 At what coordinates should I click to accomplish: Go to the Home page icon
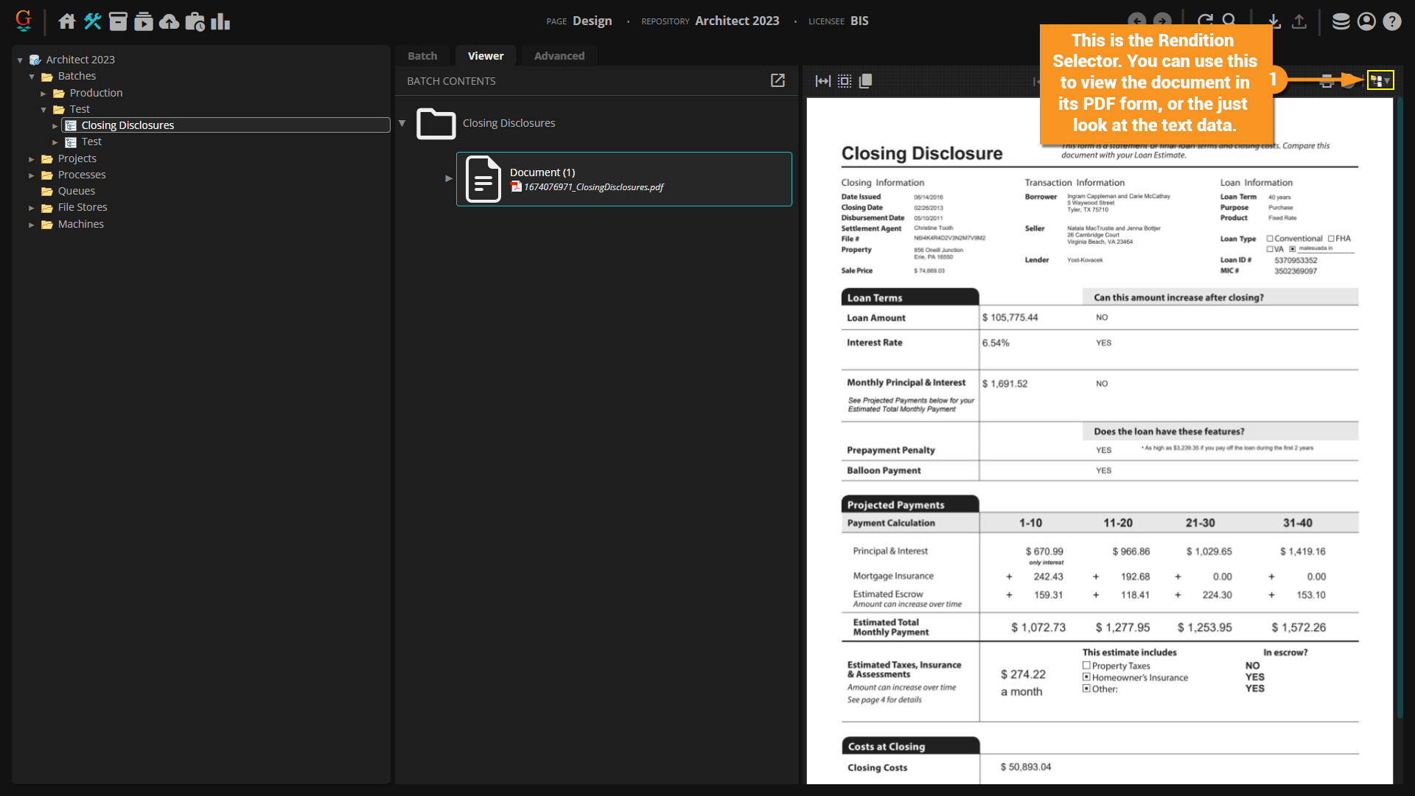click(x=67, y=21)
